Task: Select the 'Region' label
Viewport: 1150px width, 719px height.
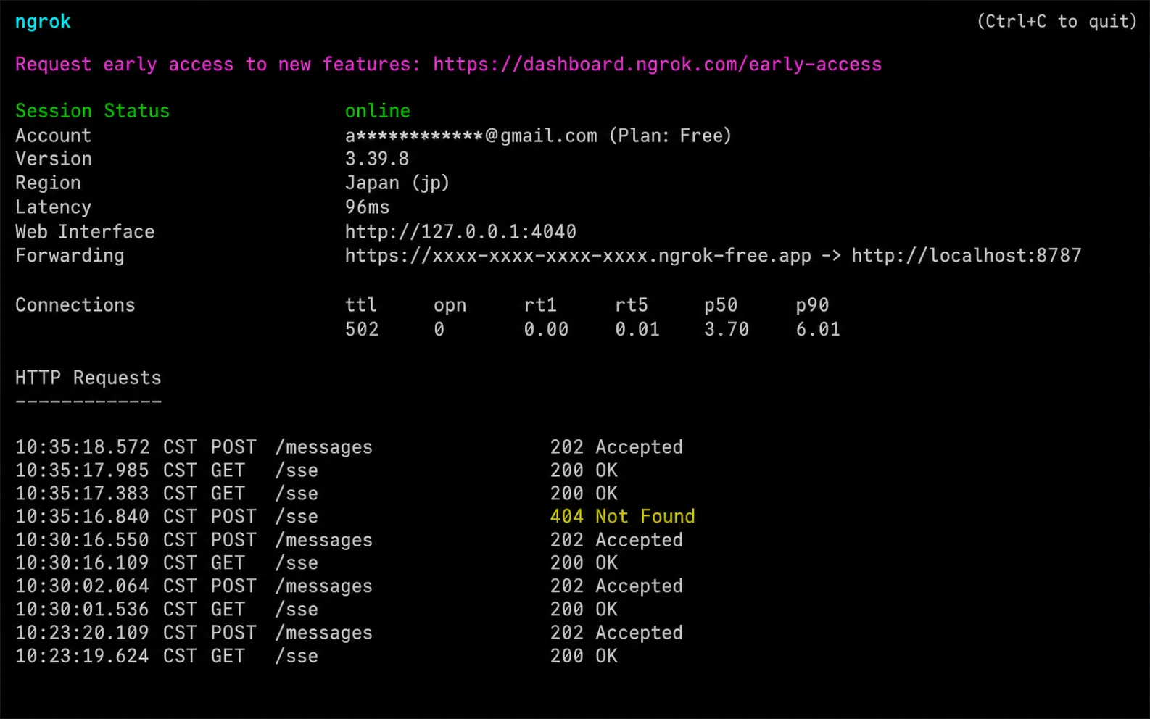Action: tap(48, 183)
